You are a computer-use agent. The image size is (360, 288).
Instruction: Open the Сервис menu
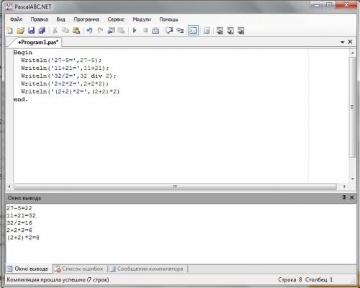coord(116,19)
